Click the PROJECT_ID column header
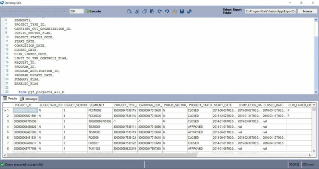The image size is (319, 169). pyautogui.click(x=25, y=105)
